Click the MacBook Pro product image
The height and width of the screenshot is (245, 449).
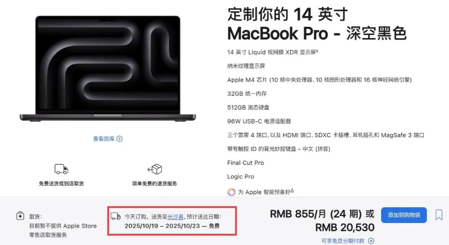pyautogui.click(x=108, y=68)
